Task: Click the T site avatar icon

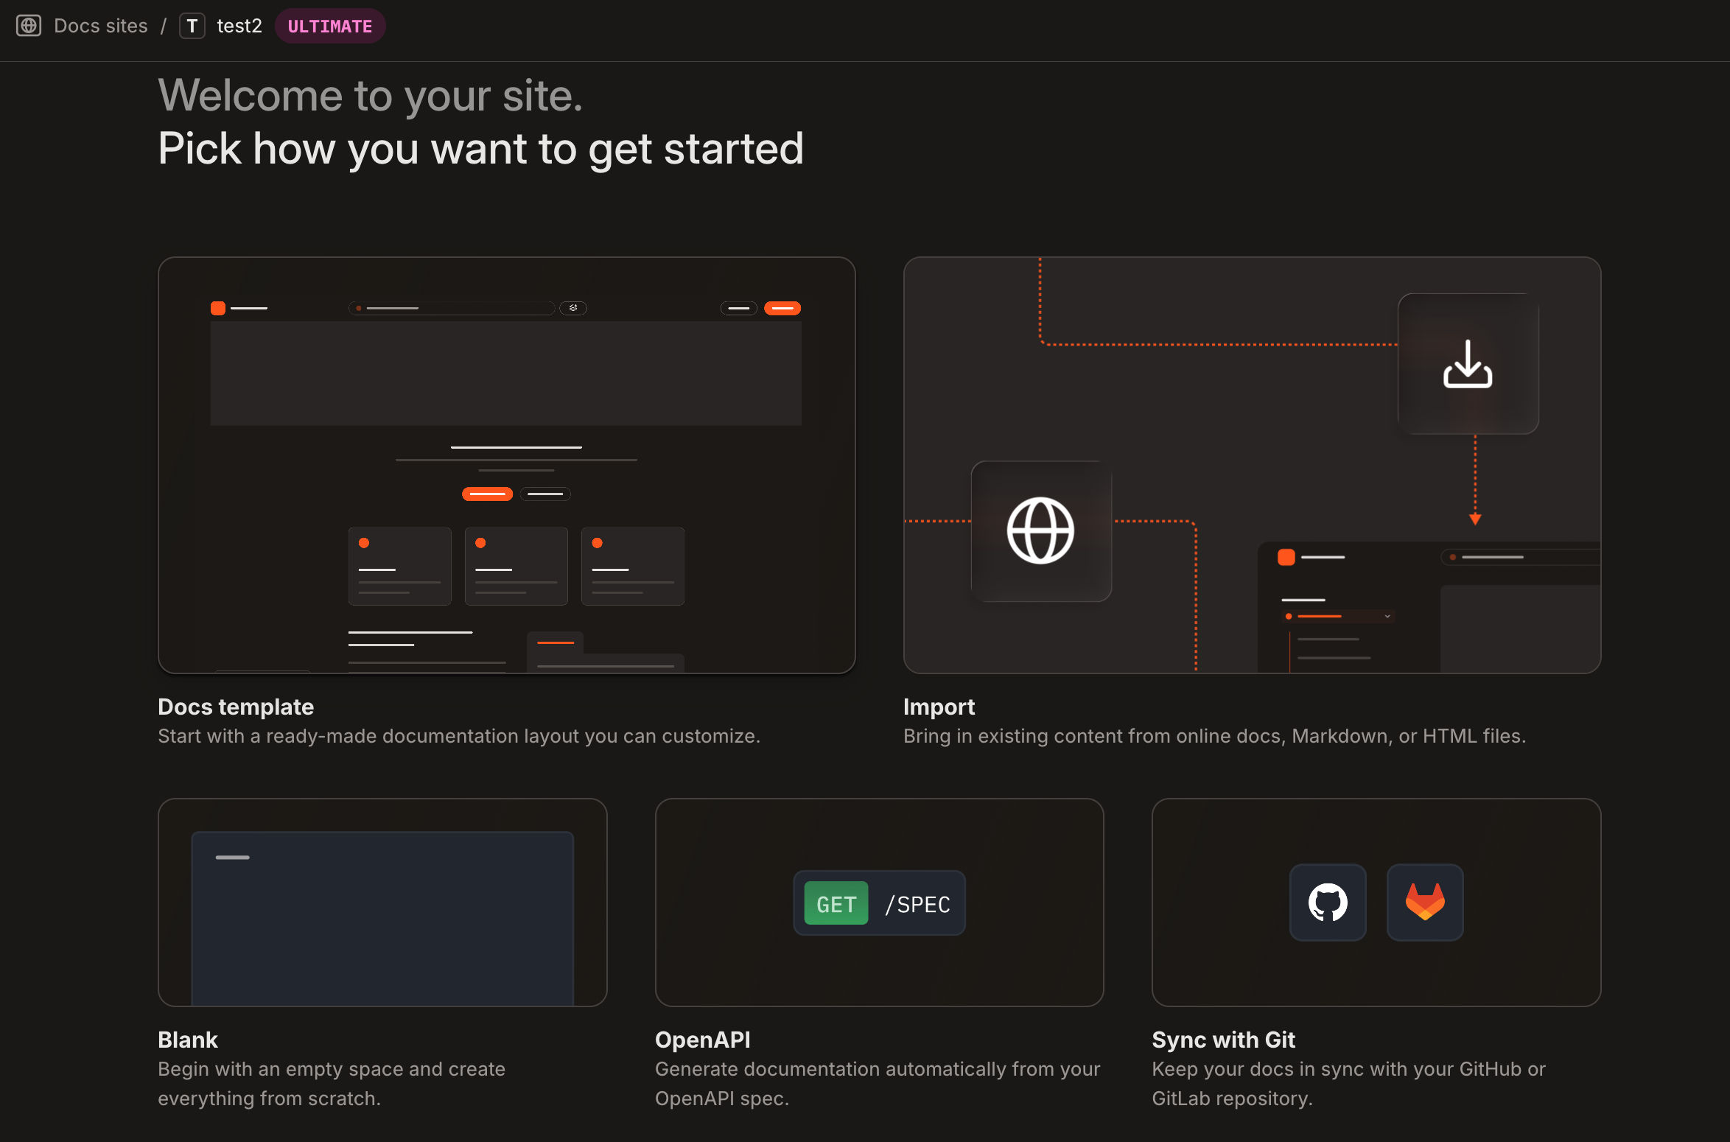Action: (192, 26)
